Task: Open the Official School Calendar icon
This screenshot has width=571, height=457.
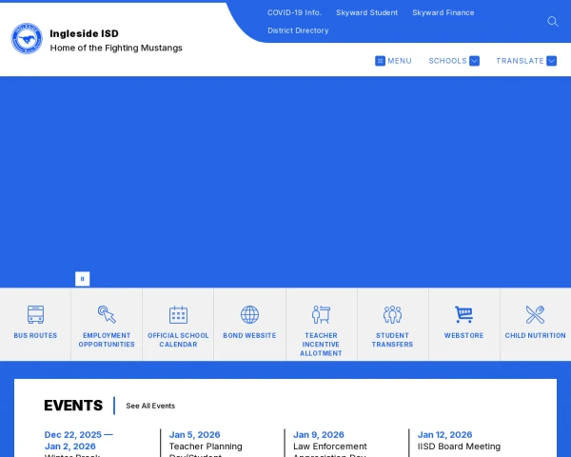Action: [178, 314]
